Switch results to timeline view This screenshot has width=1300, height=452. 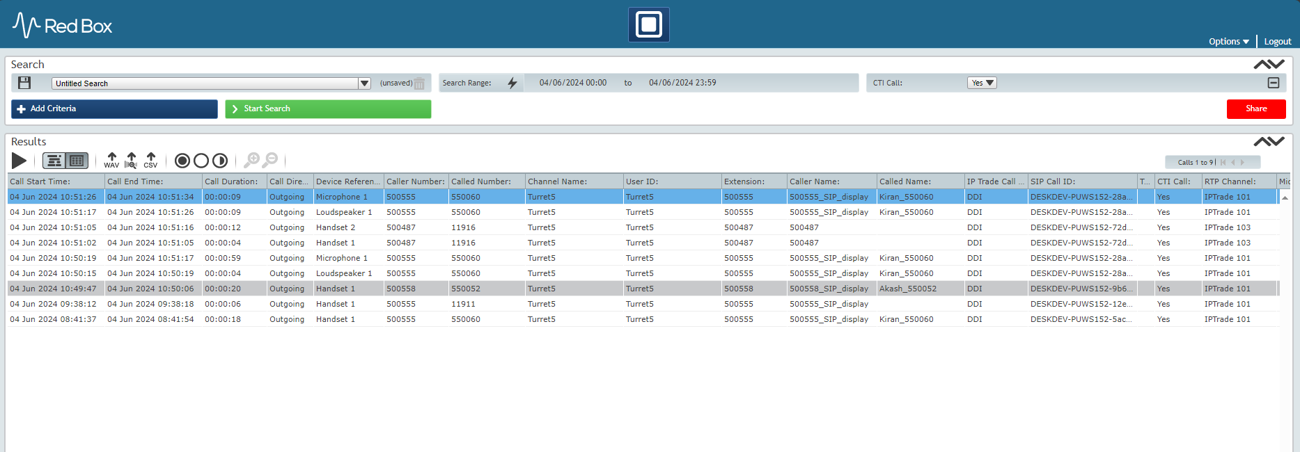(54, 161)
